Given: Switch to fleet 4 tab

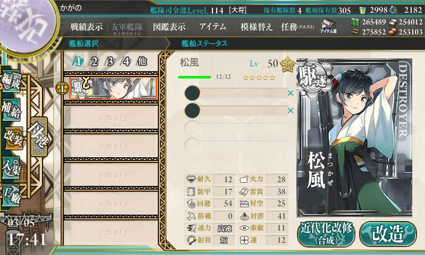Looking at the screenshot, I should pyautogui.click(x=126, y=62).
